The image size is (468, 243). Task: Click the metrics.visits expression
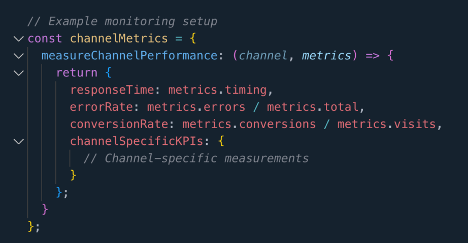386,124
